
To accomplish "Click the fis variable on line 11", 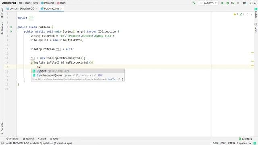I will 58,49.
